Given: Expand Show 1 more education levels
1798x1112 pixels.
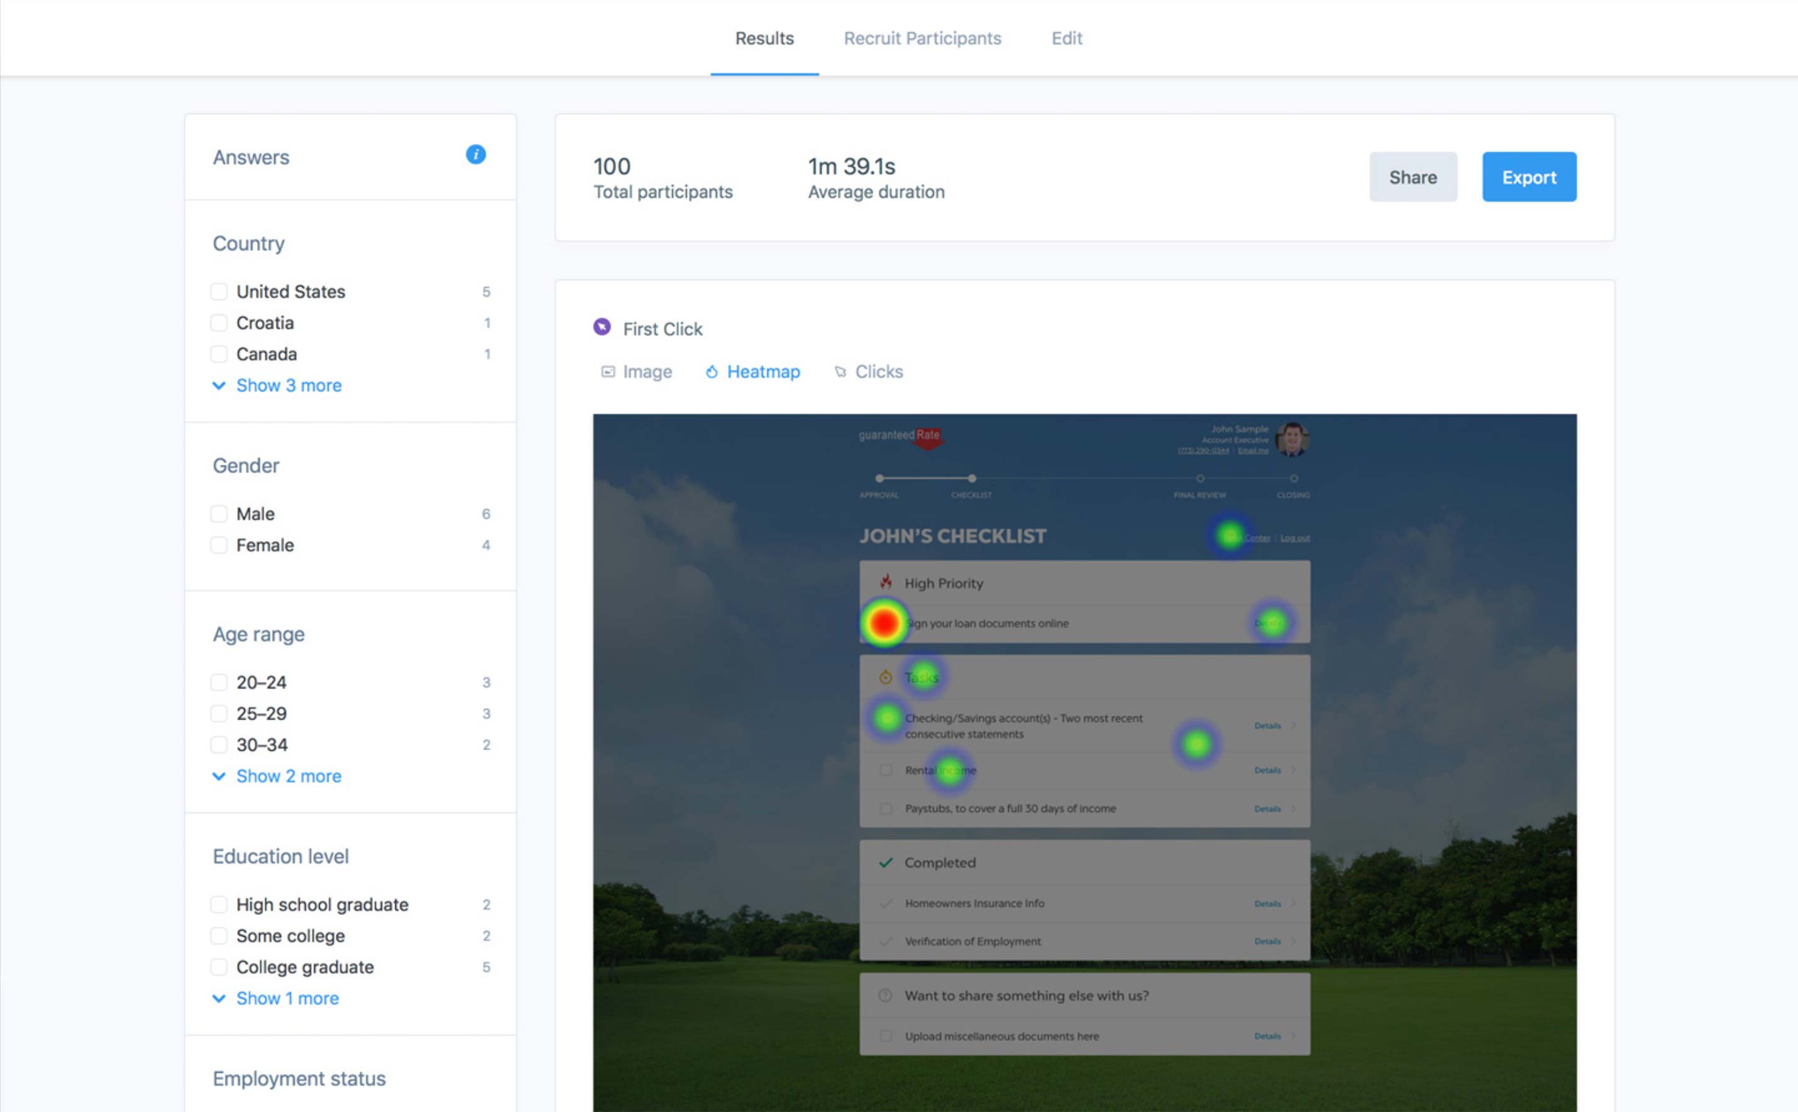Looking at the screenshot, I should pyautogui.click(x=276, y=998).
